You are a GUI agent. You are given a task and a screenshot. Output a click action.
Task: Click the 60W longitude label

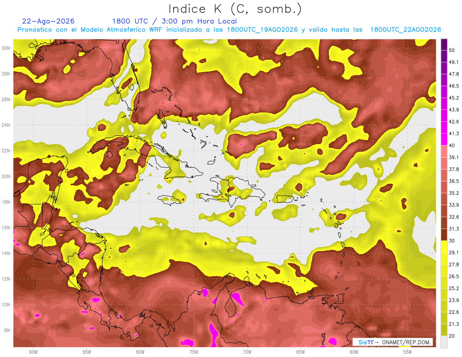(354, 352)
